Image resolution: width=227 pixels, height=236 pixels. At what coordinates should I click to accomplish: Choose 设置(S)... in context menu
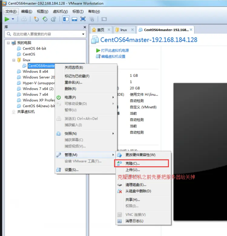click(86, 170)
